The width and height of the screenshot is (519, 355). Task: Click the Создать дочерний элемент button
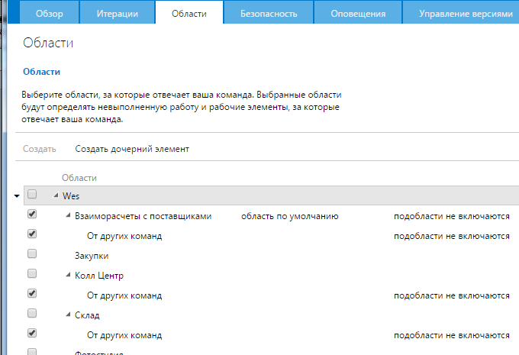click(x=132, y=149)
